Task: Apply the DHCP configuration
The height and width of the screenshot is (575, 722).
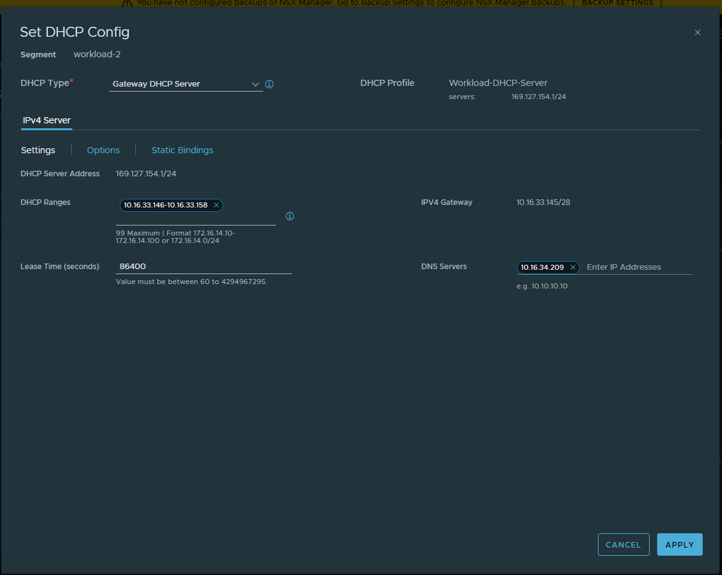Action: click(x=680, y=544)
